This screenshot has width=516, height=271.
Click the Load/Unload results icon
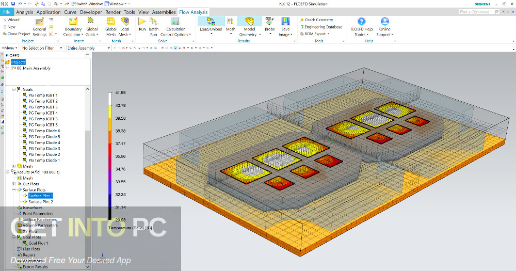pos(211,22)
